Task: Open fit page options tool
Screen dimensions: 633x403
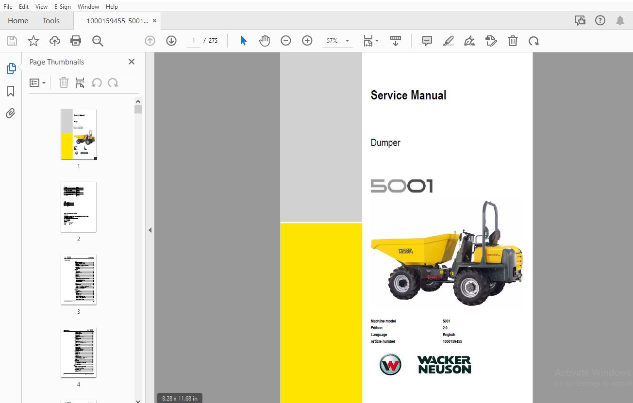Action: click(x=371, y=41)
